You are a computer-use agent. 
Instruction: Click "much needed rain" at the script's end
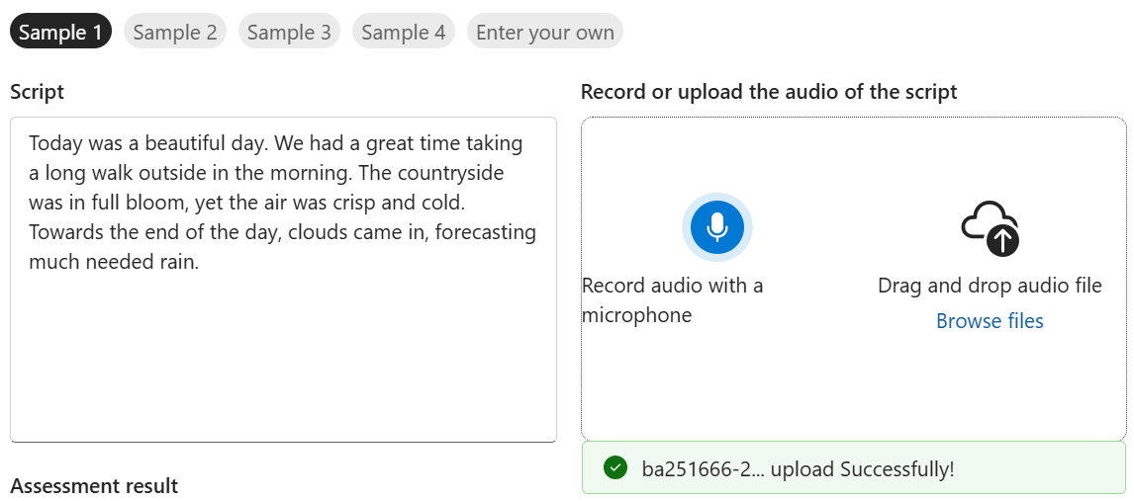[x=114, y=262]
